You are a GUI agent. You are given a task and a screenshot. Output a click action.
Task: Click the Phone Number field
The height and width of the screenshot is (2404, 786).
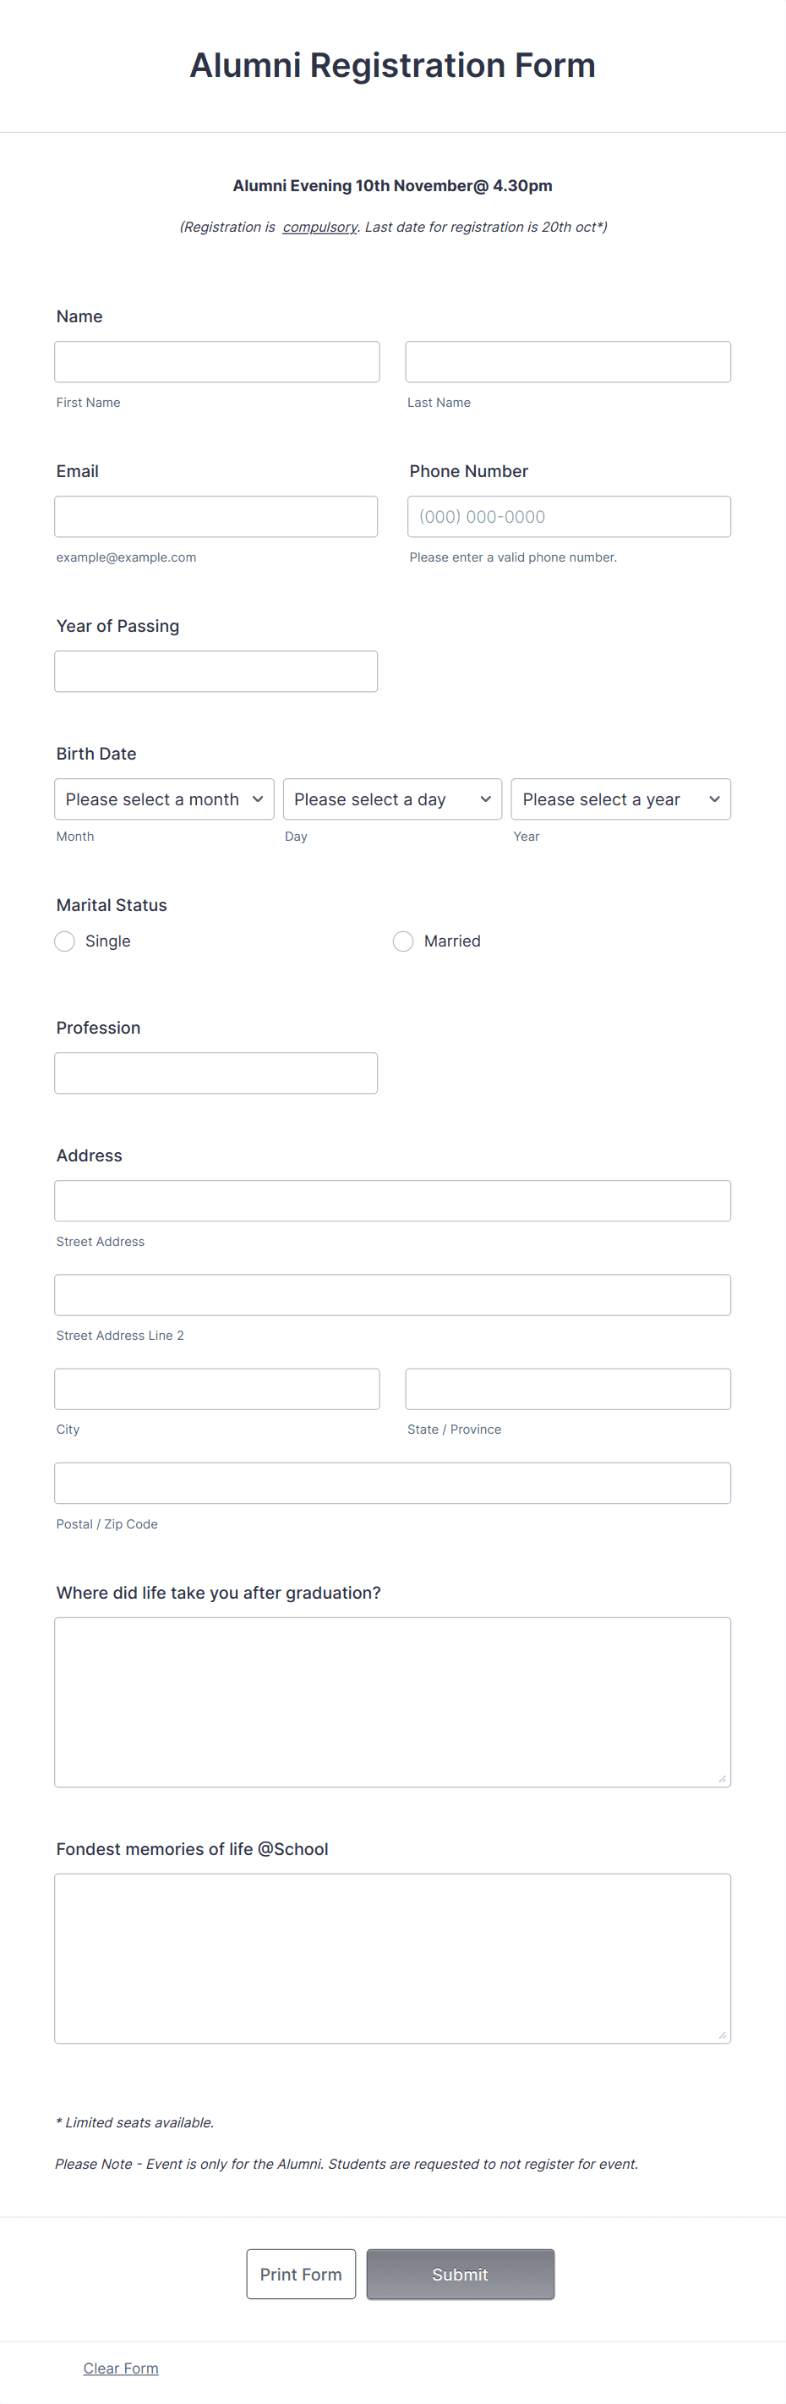coord(568,516)
